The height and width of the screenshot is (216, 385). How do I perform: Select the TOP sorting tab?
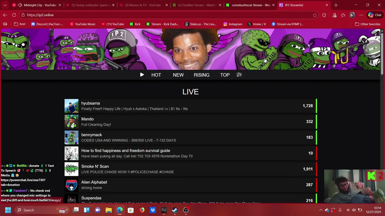pos(225,75)
